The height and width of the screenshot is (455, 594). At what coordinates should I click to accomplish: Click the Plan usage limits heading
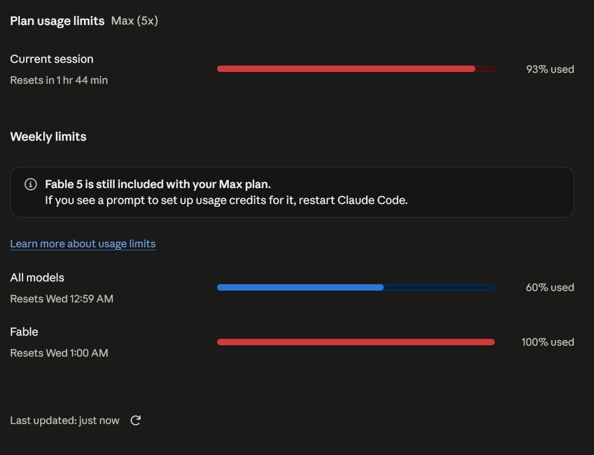[57, 21]
